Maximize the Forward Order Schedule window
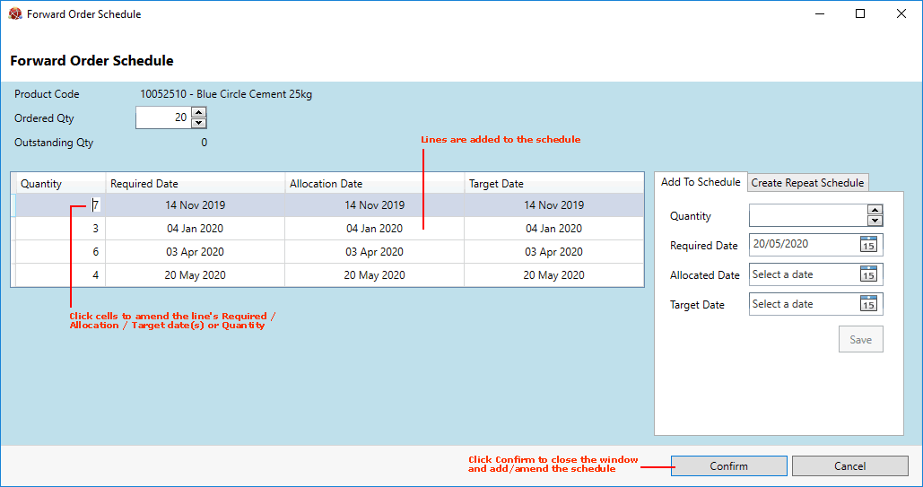Viewport: 923px width, 487px height. (860, 13)
